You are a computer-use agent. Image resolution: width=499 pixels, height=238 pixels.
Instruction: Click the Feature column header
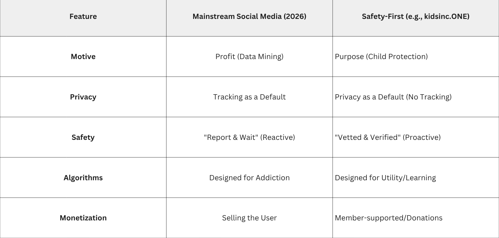point(83,17)
